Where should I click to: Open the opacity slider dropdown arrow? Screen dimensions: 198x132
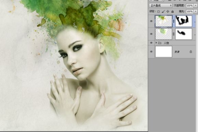[x=196, y=6]
